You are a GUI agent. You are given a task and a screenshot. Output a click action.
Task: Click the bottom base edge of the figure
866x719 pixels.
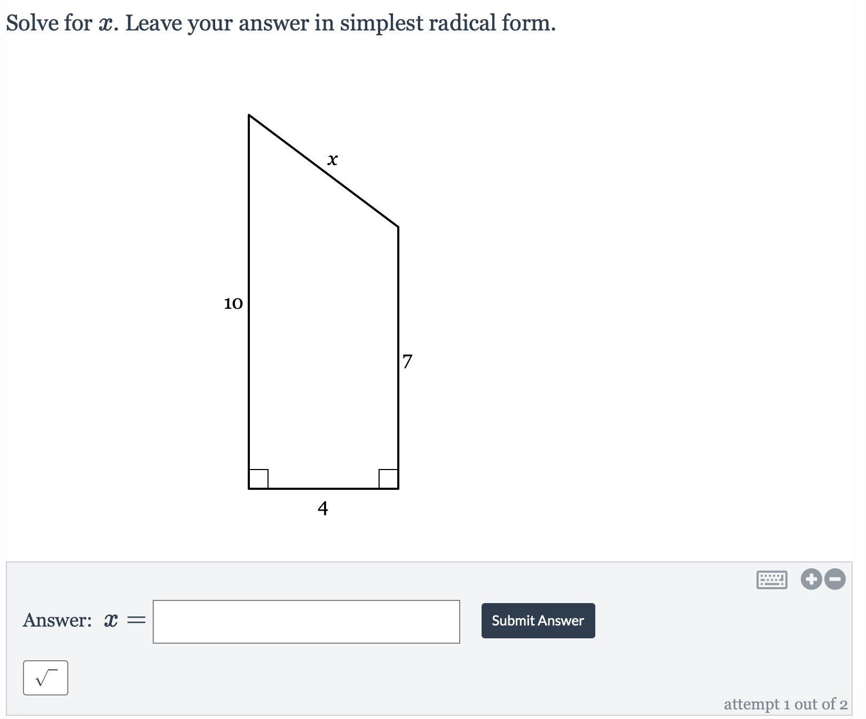[324, 488]
